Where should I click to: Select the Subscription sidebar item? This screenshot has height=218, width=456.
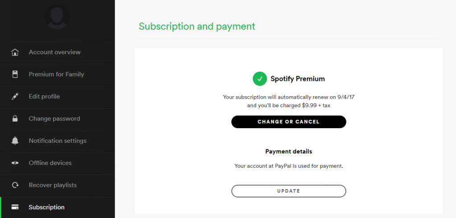[x=46, y=207]
